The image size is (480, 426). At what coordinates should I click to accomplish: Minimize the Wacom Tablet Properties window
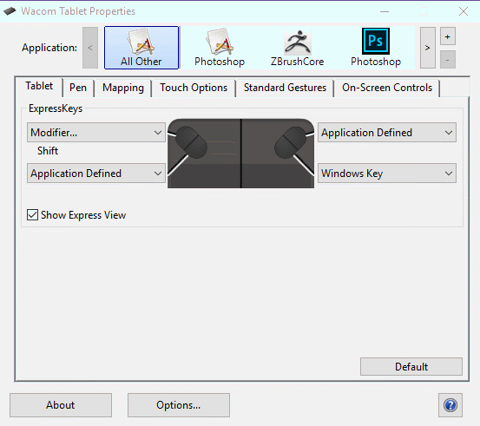(x=385, y=11)
